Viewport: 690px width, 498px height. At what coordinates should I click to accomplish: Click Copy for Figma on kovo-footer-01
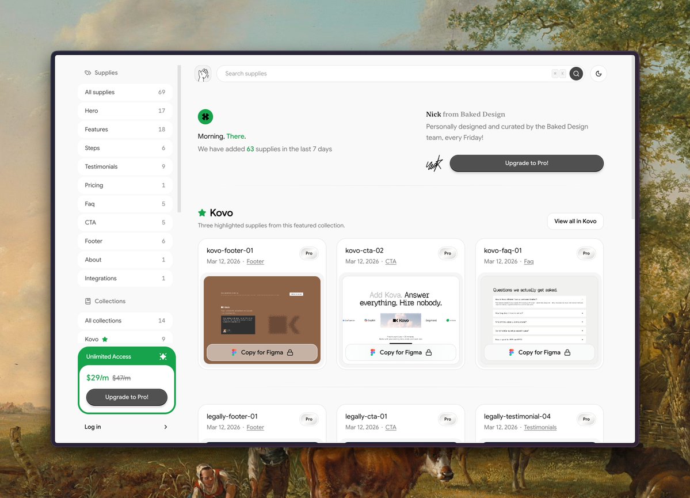[x=262, y=352]
